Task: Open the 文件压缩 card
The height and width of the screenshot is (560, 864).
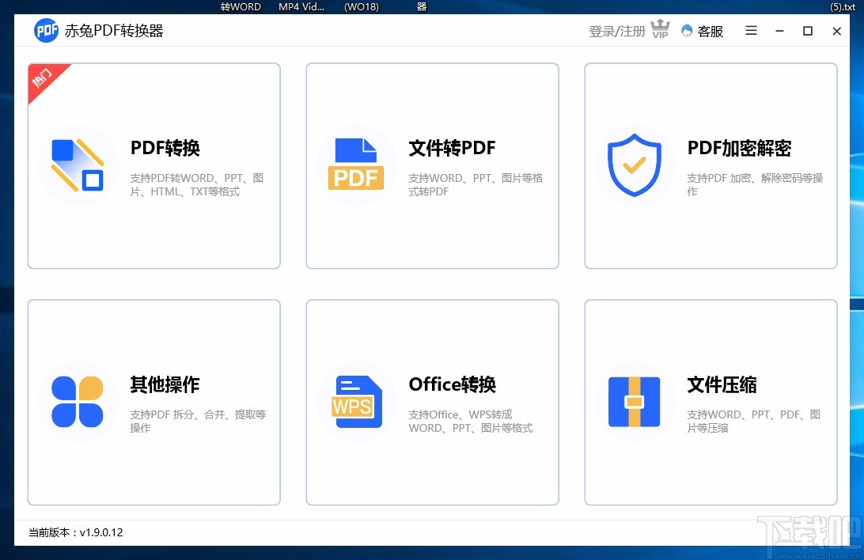Action: 710,402
